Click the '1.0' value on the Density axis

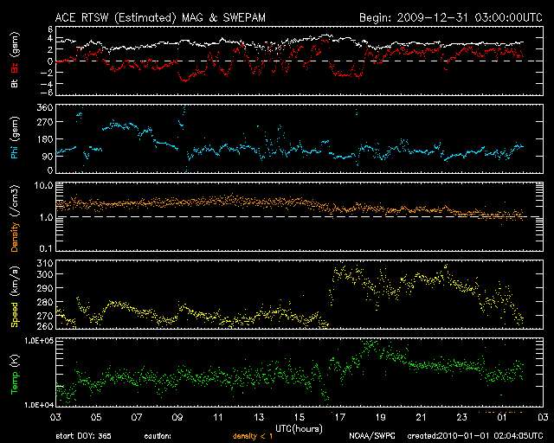(x=46, y=217)
